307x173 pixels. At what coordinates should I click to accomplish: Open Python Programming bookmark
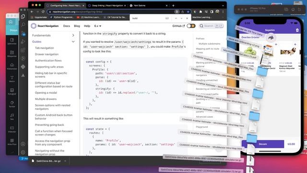pyautogui.click(x=62, y=17)
